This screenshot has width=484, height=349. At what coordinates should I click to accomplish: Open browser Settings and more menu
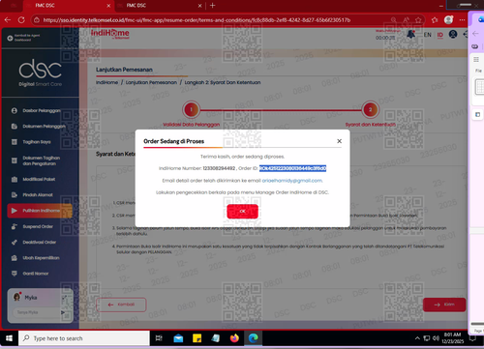coord(462,20)
